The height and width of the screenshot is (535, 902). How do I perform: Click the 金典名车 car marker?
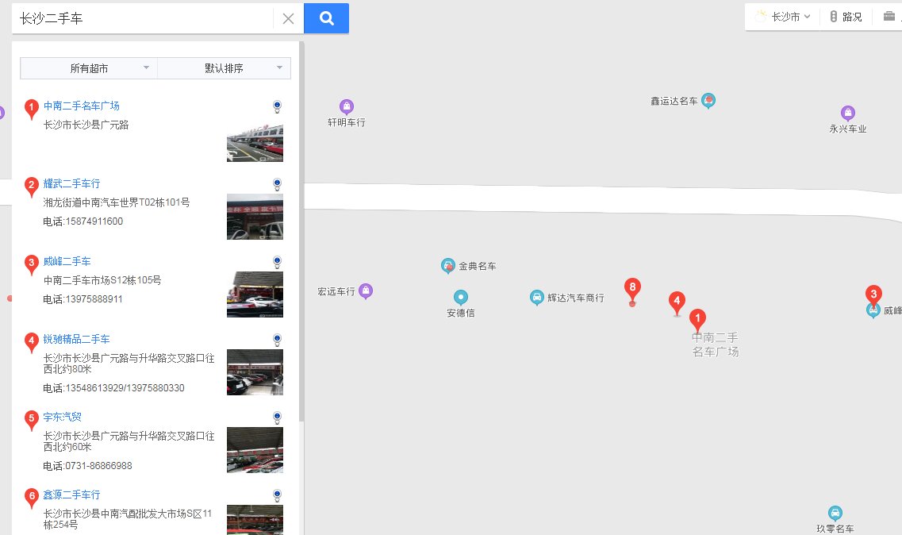448,265
